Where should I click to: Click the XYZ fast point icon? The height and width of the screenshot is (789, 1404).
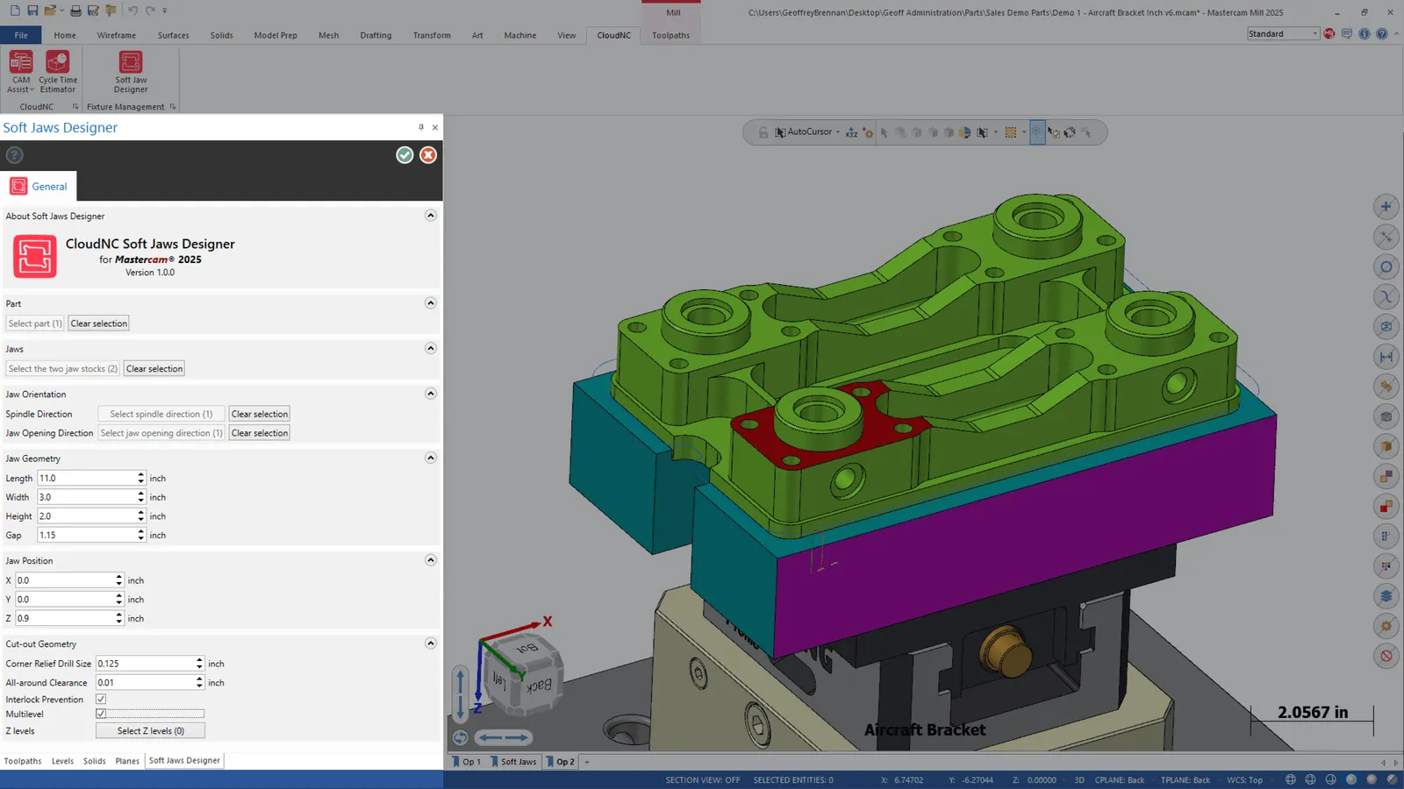(x=851, y=132)
